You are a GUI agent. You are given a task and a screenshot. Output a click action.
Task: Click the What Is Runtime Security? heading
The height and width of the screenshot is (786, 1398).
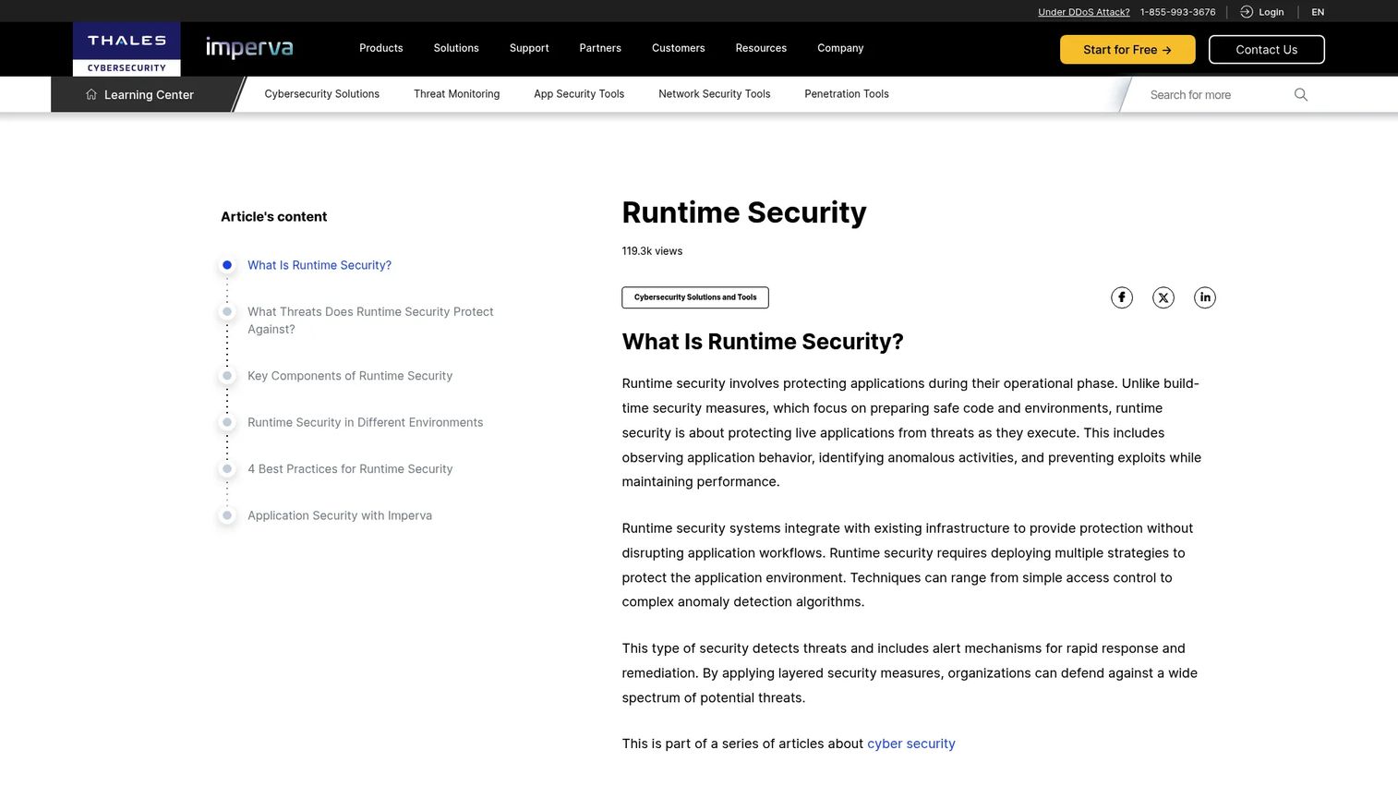pyautogui.click(x=763, y=342)
